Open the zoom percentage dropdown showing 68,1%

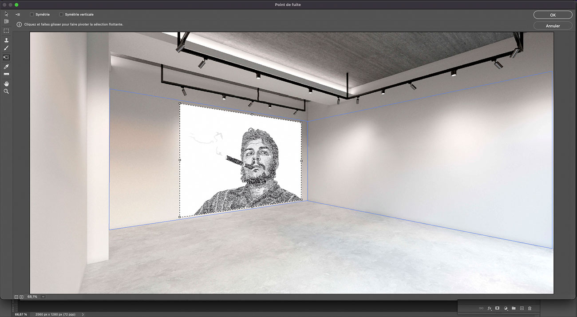(x=43, y=296)
